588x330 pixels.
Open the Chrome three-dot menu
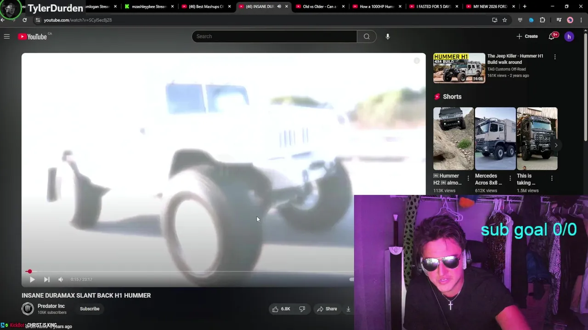581,20
